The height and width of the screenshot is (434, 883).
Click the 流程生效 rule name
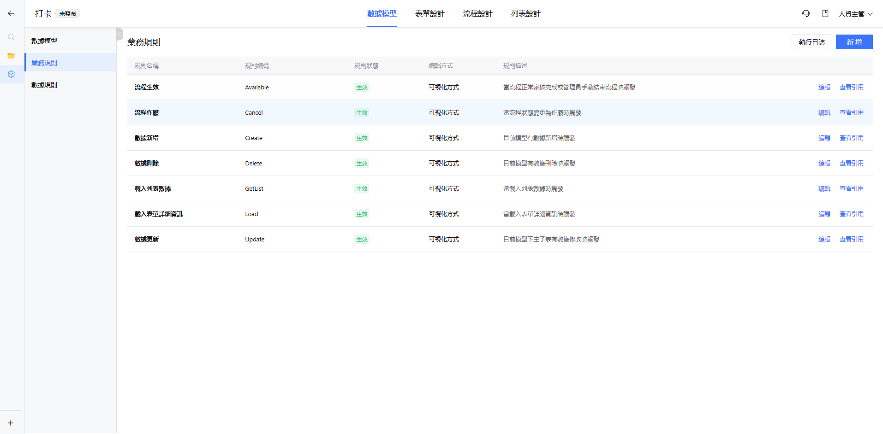click(147, 87)
